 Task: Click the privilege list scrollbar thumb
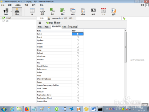[125, 47]
